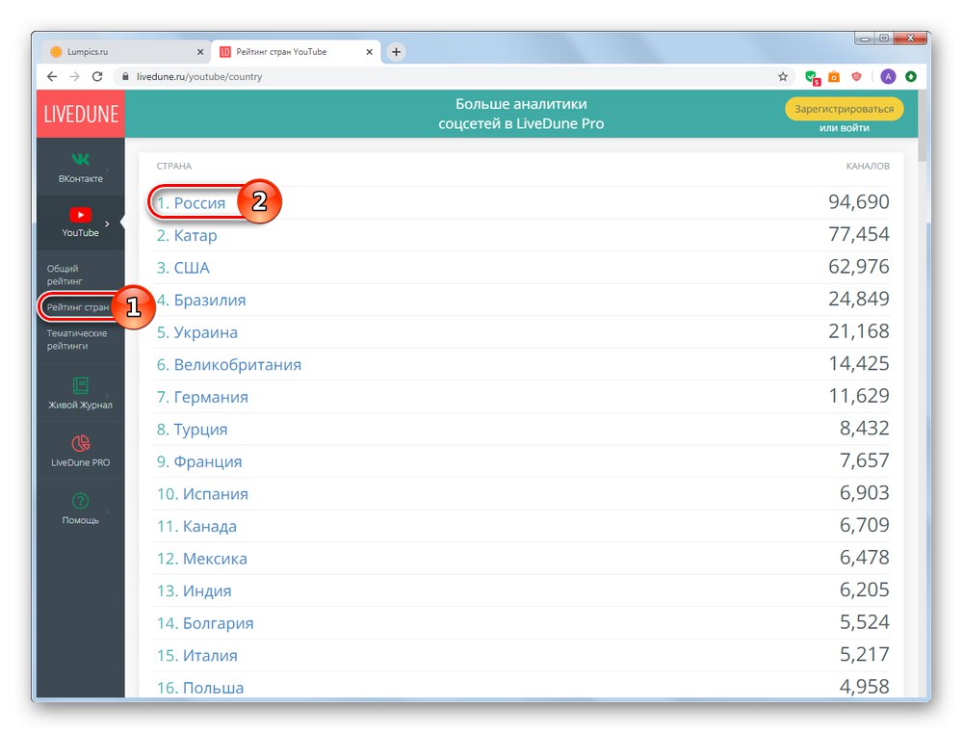Click the 62,976 channel count
963x734 pixels.
click(859, 267)
